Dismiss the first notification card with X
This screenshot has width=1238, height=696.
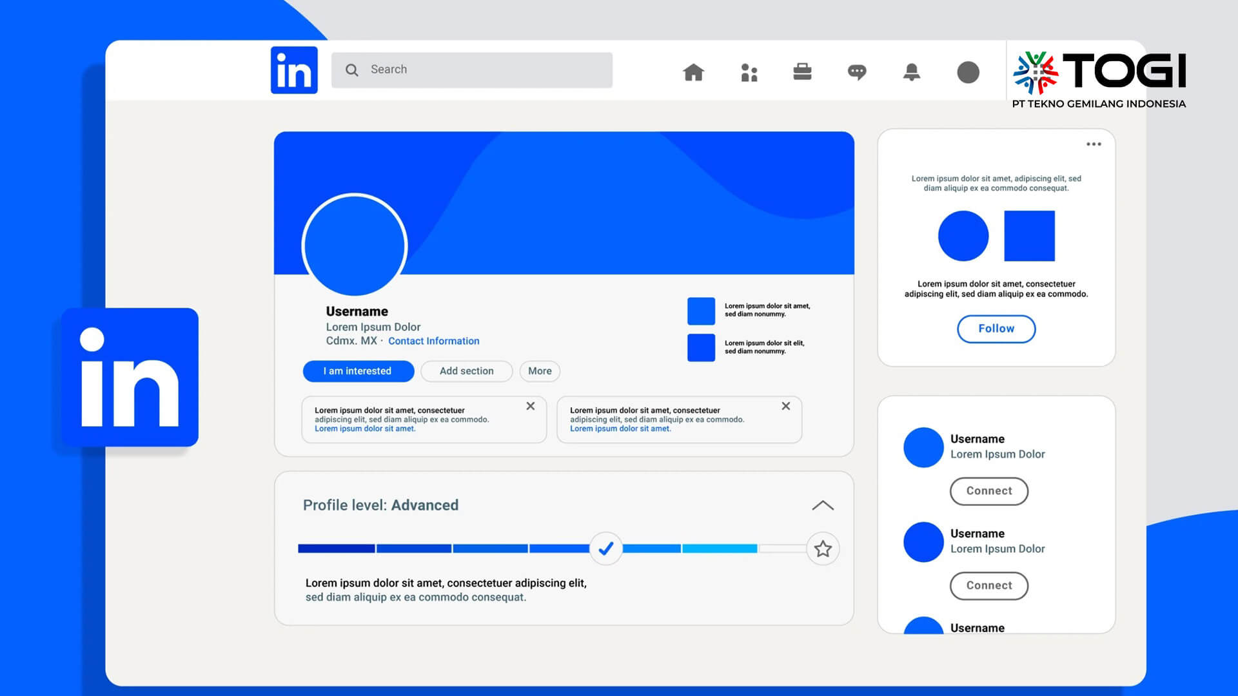pyautogui.click(x=531, y=406)
